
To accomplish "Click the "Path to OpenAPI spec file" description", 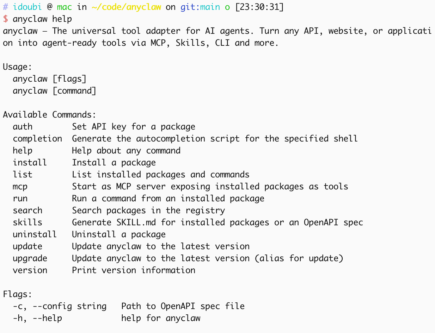I will coord(183,306).
